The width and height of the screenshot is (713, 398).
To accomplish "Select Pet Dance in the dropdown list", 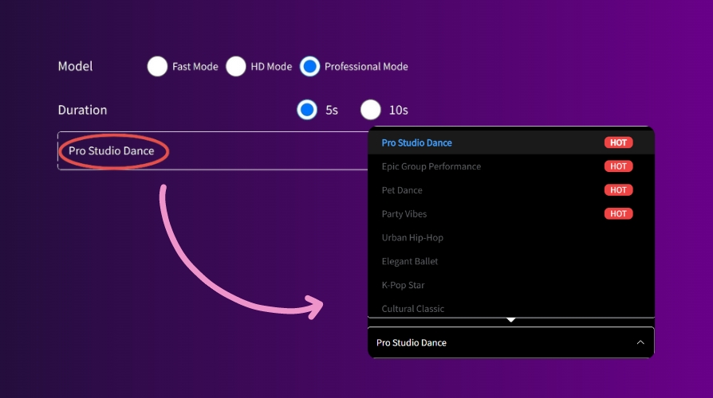I will (511, 190).
